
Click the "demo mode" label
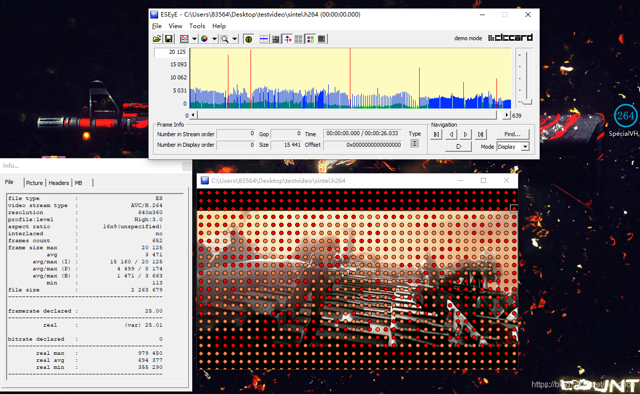[468, 38]
